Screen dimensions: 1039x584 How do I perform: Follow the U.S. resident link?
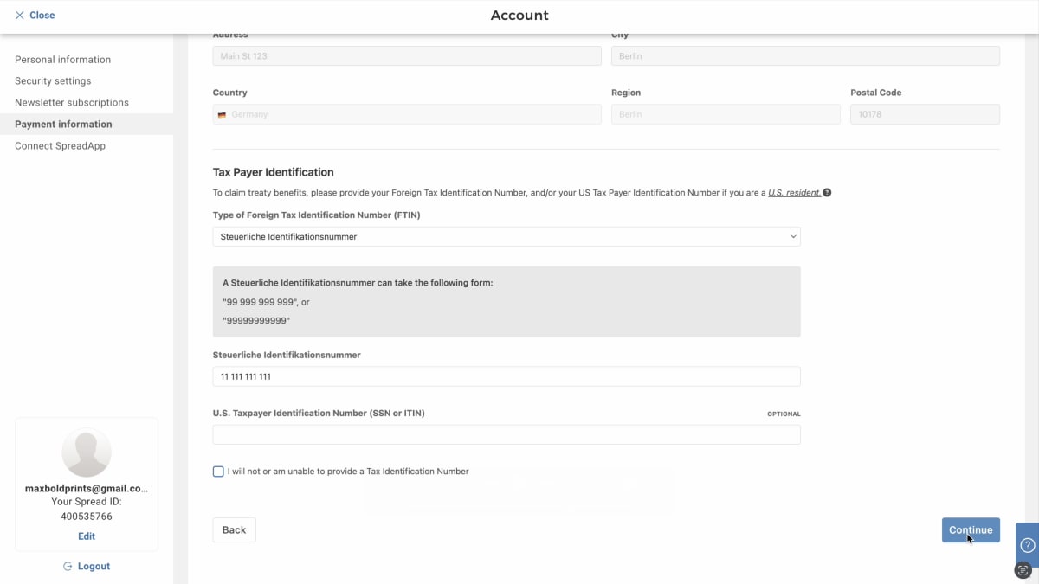794,193
